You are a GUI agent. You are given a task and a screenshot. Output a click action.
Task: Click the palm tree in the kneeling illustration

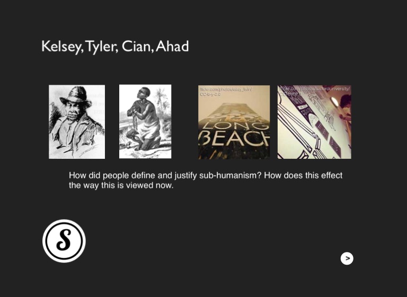pyautogui.click(x=162, y=104)
